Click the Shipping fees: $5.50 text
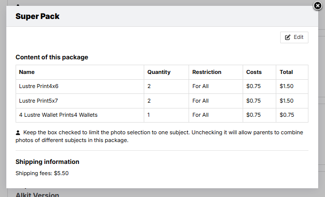Image resolution: width=325 pixels, height=197 pixels. pos(42,173)
